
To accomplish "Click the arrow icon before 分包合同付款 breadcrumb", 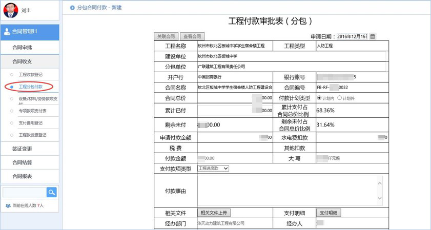I will (71, 8).
